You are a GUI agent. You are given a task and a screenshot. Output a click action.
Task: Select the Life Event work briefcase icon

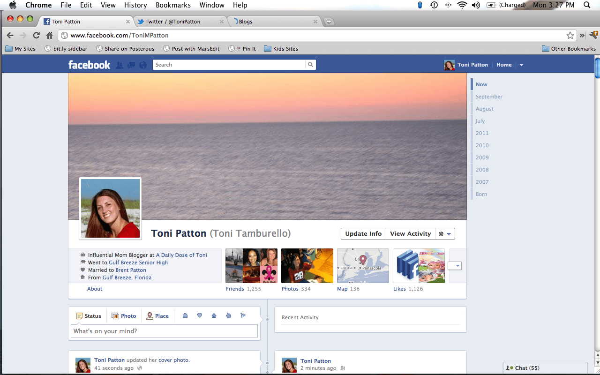coord(185,315)
